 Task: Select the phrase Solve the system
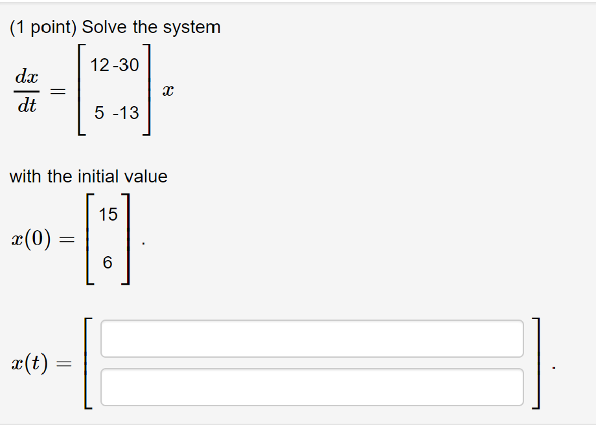(x=152, y=27)
